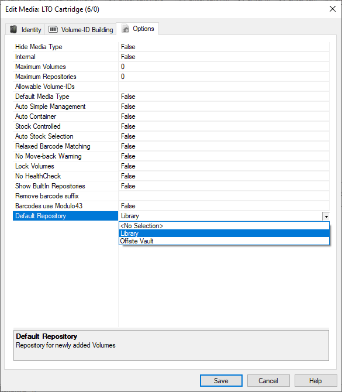Screen dimensions: 342x392
Task: Switch to the Identity tab
Action: tap(25, 29)
